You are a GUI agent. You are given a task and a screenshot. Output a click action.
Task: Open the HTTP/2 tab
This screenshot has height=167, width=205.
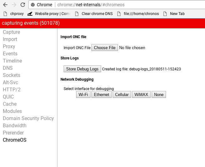(12, 90)
